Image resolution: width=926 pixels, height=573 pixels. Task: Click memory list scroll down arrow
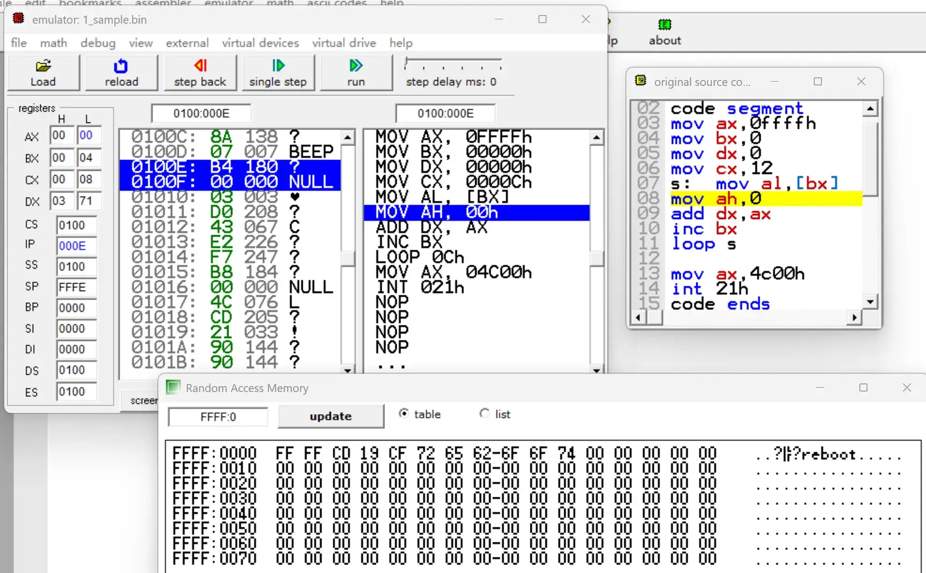[348, 369]
